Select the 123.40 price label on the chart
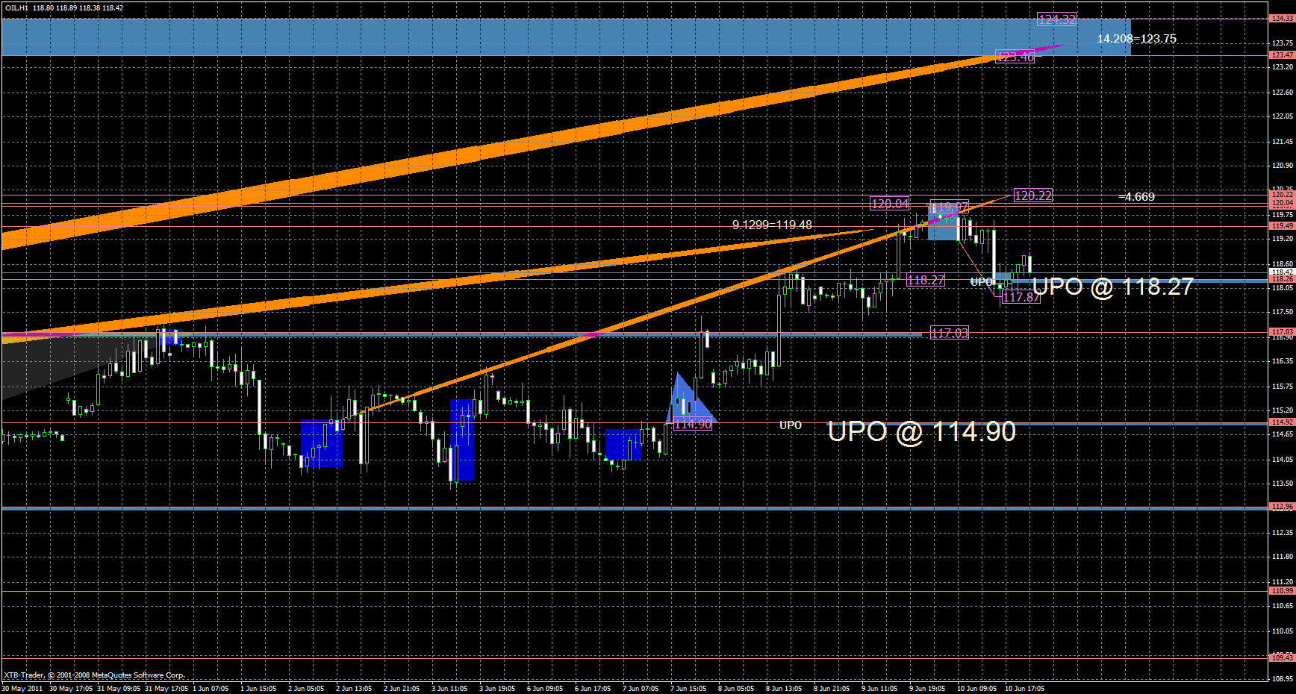Viewport: 1296px width, 694px height. 1014,57
